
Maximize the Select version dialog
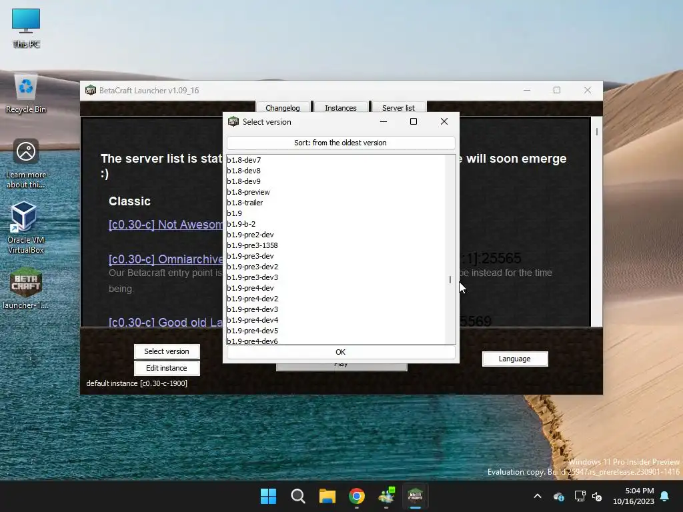point(414,121)
